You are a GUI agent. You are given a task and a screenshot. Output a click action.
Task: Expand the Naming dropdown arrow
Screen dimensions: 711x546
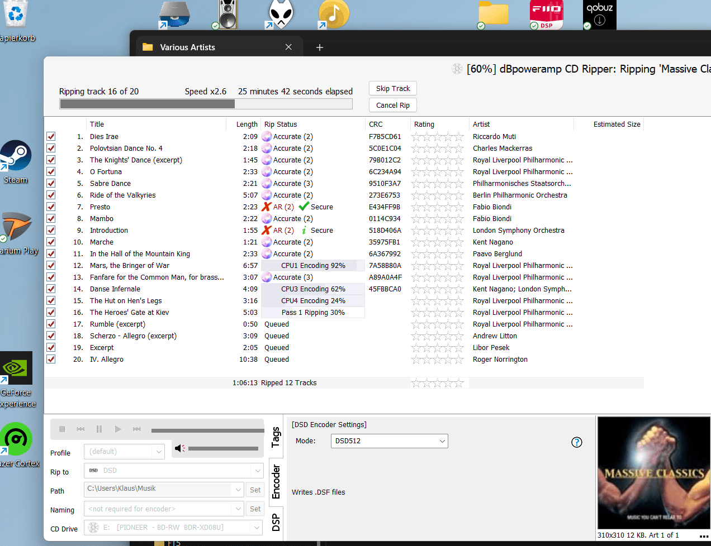point(238,509)
